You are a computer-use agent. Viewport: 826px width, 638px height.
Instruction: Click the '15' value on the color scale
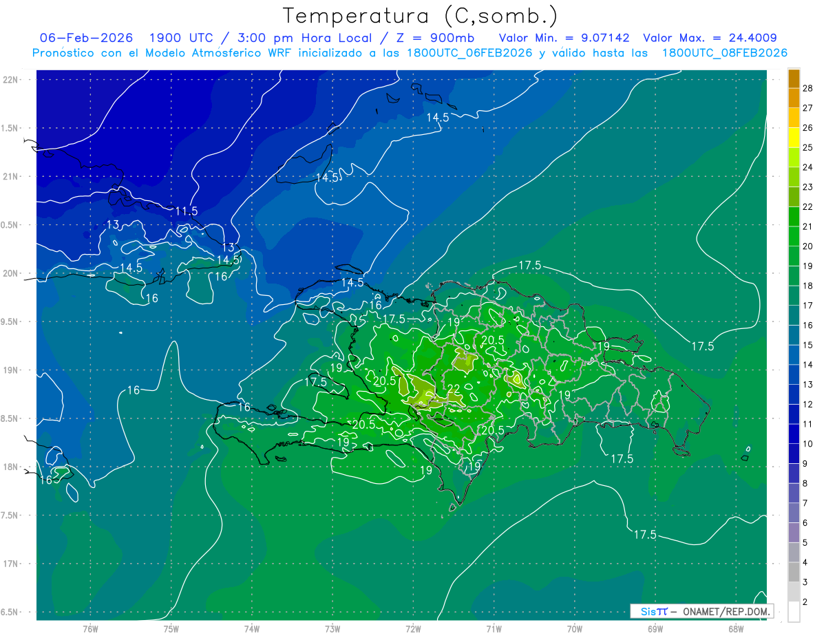point(808,345)
